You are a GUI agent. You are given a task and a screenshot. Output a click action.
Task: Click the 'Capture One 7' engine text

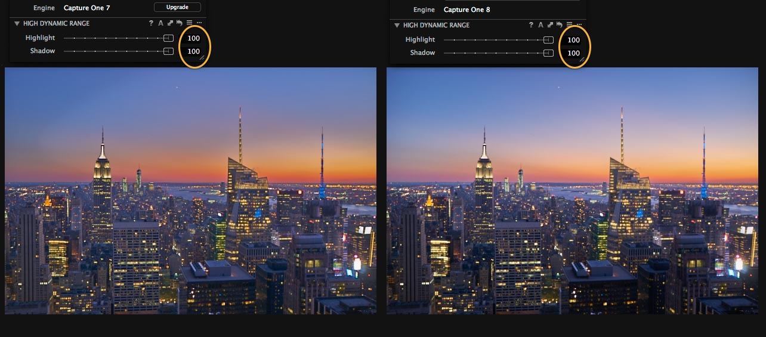click(x=87, y=8)
